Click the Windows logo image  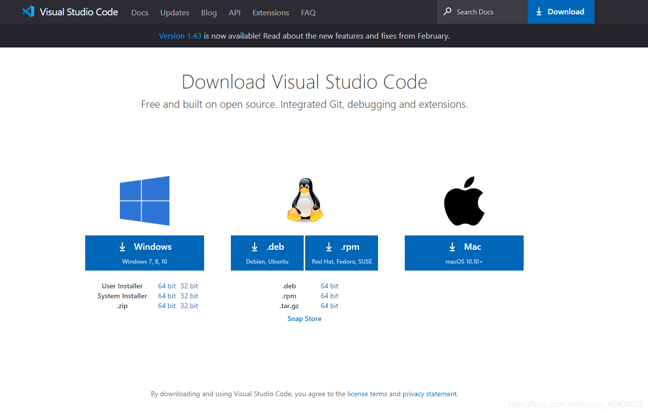coord(145,201)
